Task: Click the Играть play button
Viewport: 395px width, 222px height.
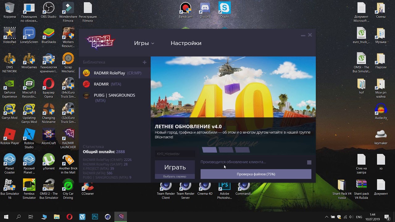Action: coord(175,167)
